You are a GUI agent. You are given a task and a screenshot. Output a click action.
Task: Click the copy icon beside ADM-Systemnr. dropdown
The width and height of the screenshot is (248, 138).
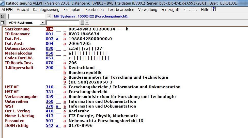(3, 23)
